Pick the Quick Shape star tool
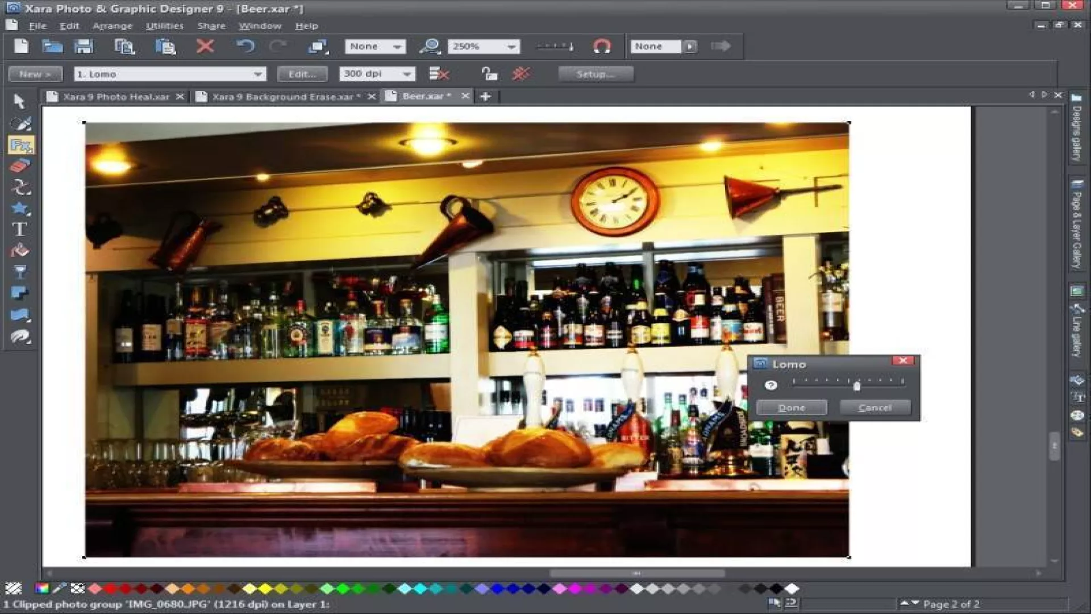Viewport: 1091px width, 614px height. click(x=20, y=209)
